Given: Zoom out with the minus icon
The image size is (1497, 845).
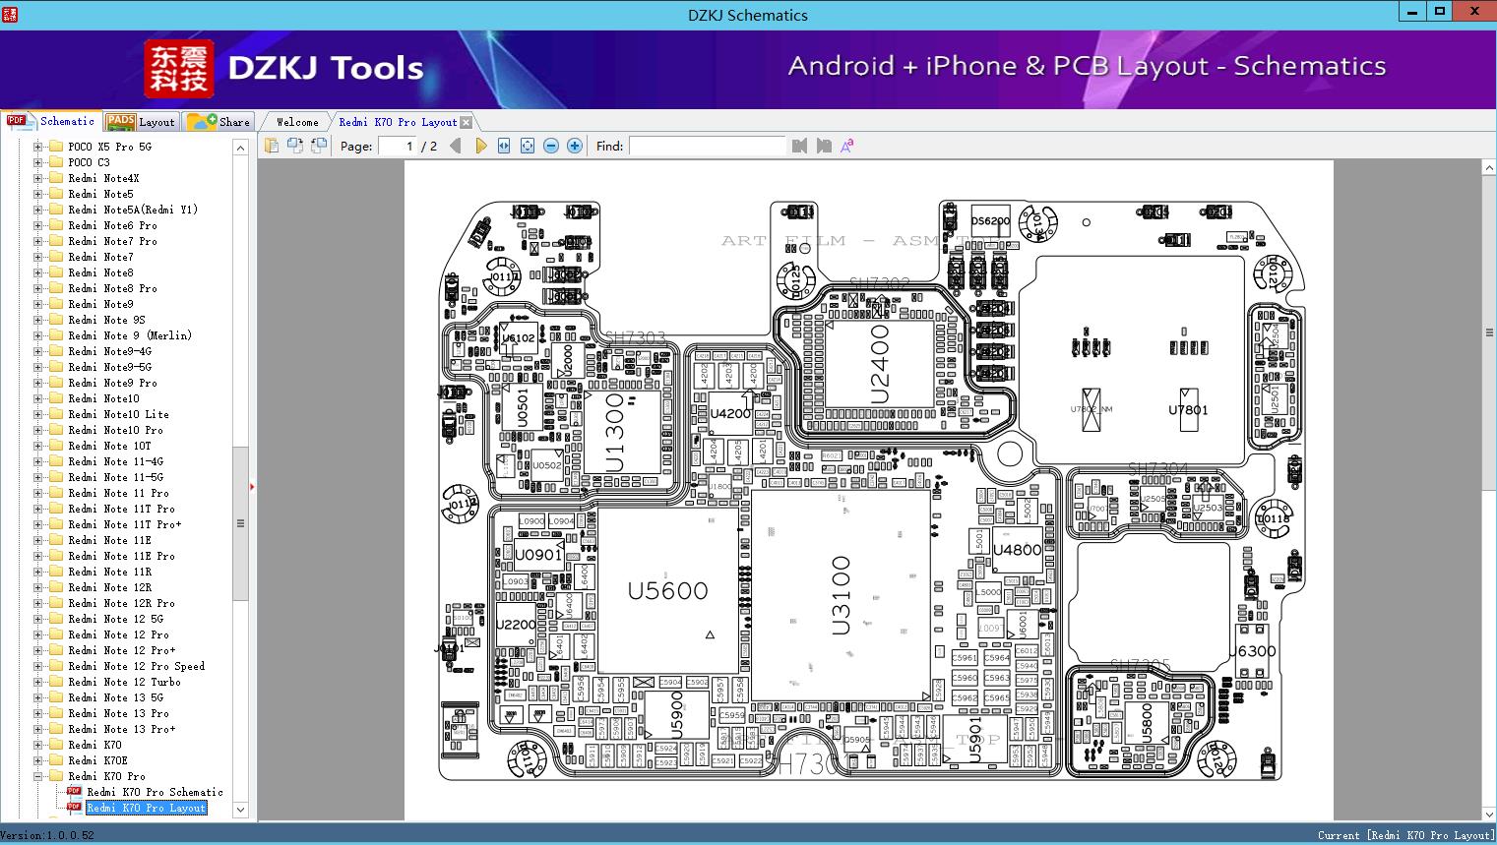Looking at the screenshot, I should point(551,146).
